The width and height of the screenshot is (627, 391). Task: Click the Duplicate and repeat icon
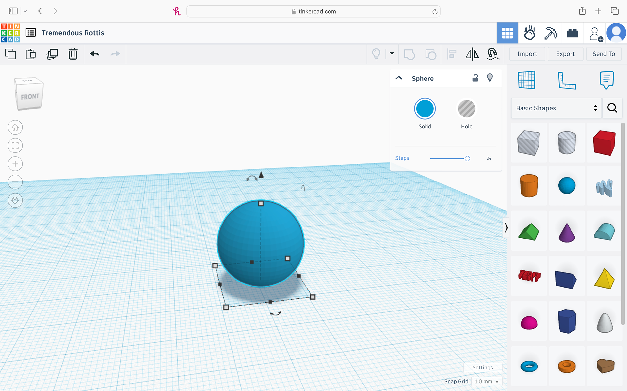tap(52, 54)
